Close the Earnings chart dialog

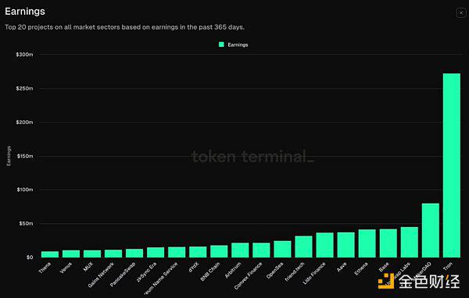(461, 12)
